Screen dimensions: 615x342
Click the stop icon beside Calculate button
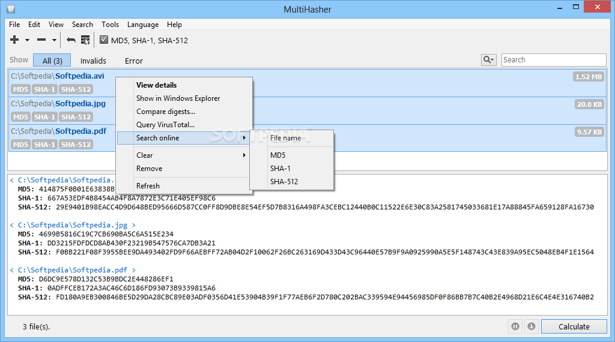coord(531,326)
